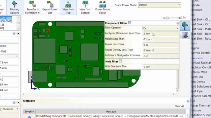Image resolution: width=211 pixels, height=118 pixels.
Task: Open the Resistor library dropdown at left
Action: (x=10, y=109)
